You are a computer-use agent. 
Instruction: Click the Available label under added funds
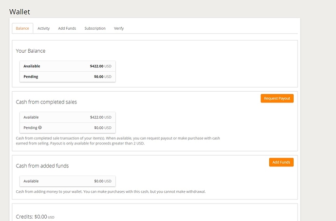[x=31, y=181]
